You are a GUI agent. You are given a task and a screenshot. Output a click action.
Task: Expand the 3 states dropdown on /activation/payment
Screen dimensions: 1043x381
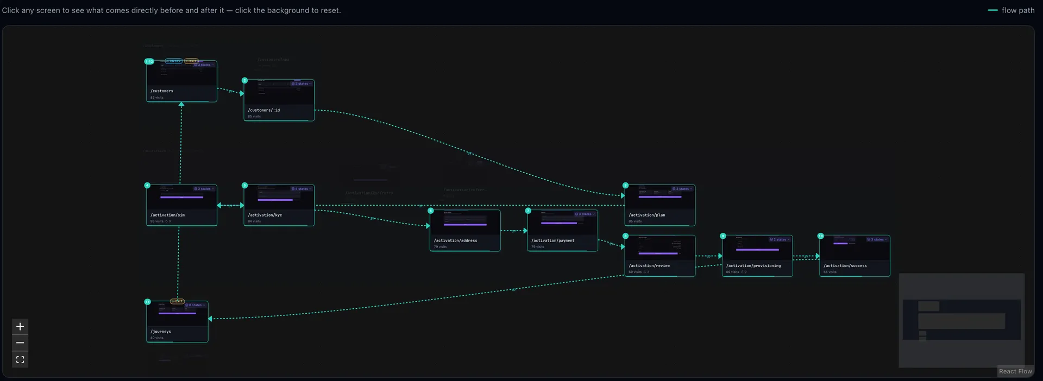(x=585, y=214)
